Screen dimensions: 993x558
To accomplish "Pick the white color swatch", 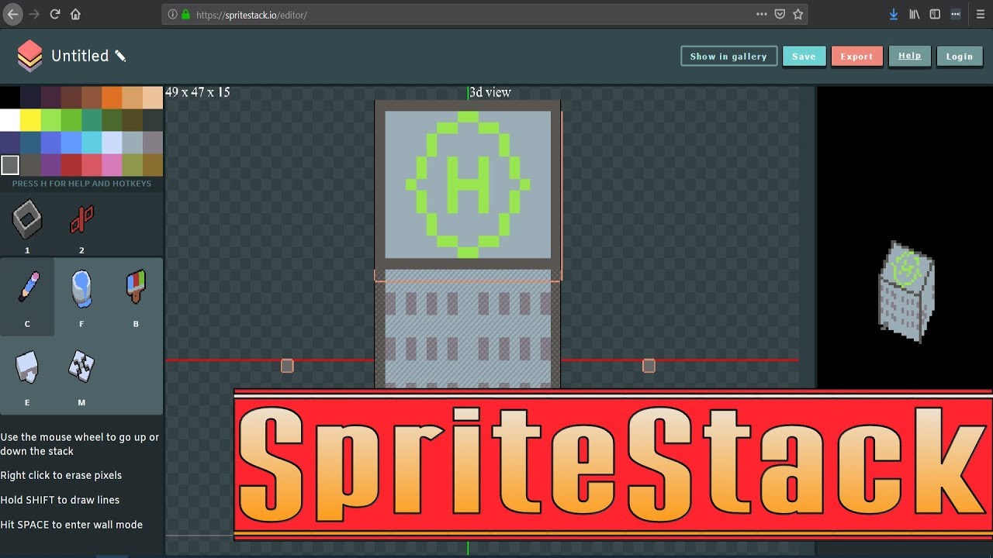I will coord(10,120).
